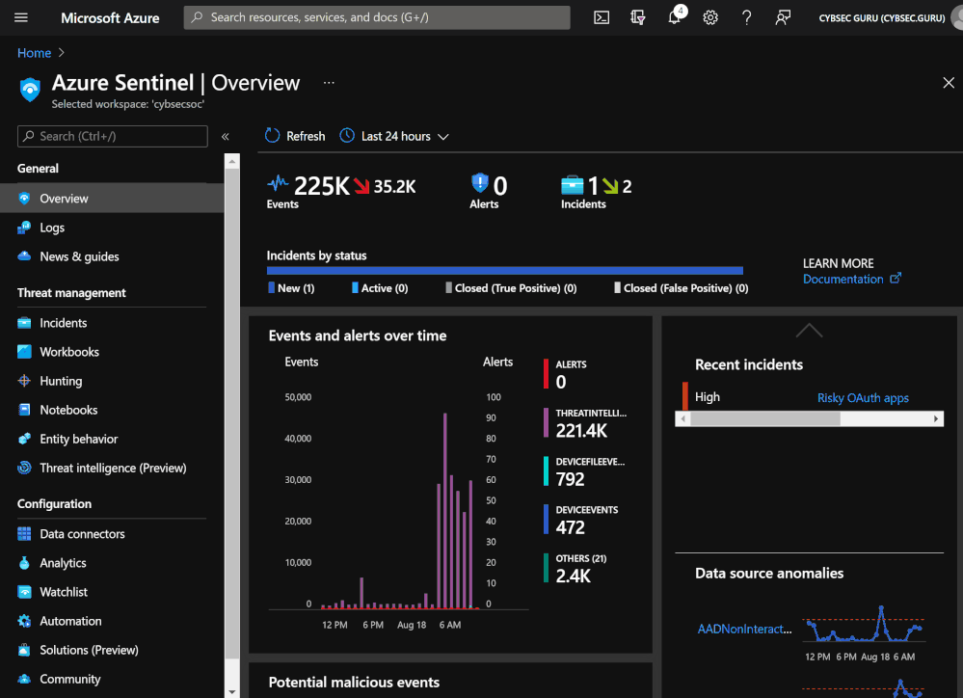Image resolution: width=963 pixels, height=698 pixels.
Task: Click the sidebar scrollbar down arrow
Action: 232,691
